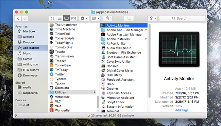This screenshot has width=221, height=126.
Task: Select the VOX app icon
Action: (52, 106)
